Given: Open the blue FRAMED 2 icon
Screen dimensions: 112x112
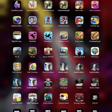Looking at the screenshot, I should 48,36.
